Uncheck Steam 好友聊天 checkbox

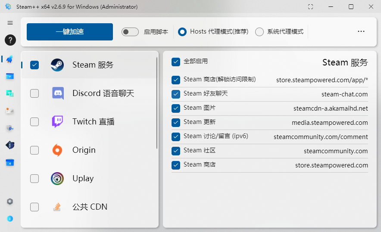click(x=176, y=94)
